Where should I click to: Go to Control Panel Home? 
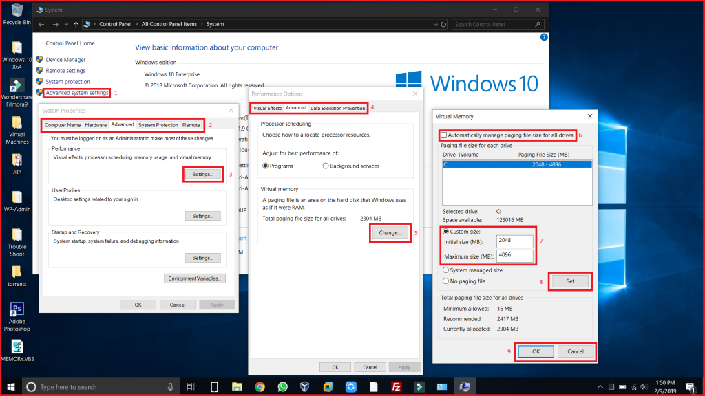point(70,43)
